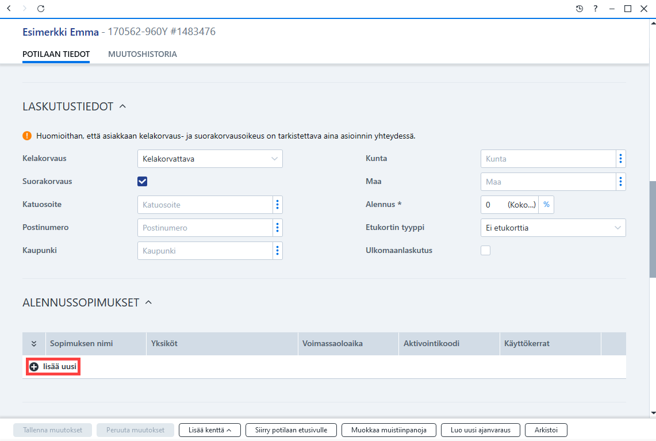The height and width of the screenshot is (441, 656).
Task: Uncheck the Suorakorvaus checkbox
Action: click(x=142, y=182)
